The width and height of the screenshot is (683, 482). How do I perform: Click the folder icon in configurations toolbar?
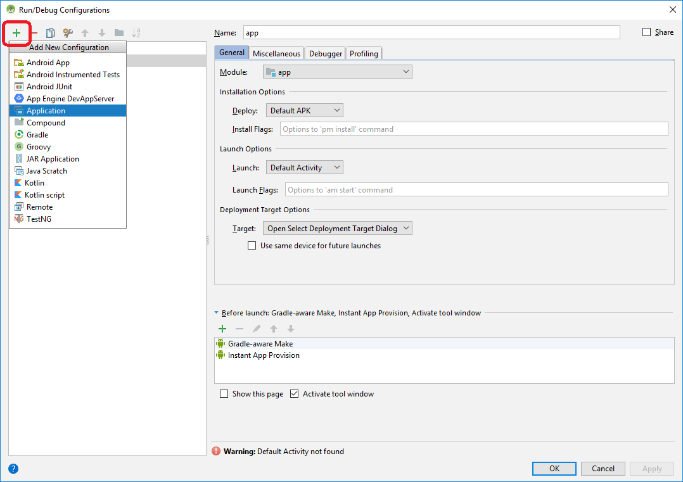(x=119, y=33)
